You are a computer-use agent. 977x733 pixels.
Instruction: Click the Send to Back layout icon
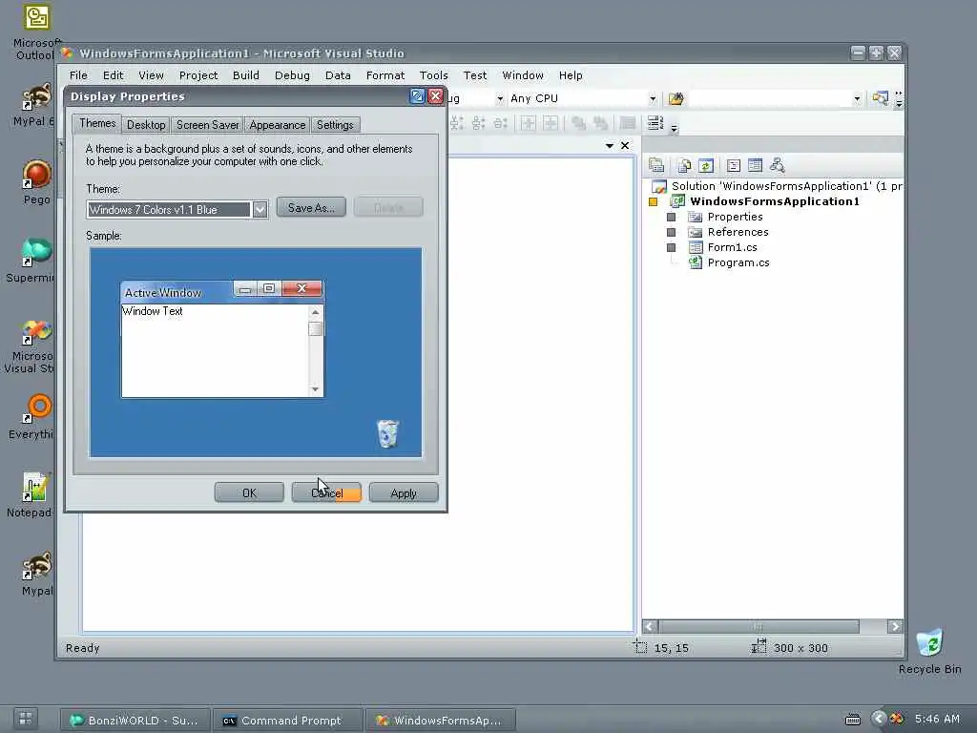point(601,123)
